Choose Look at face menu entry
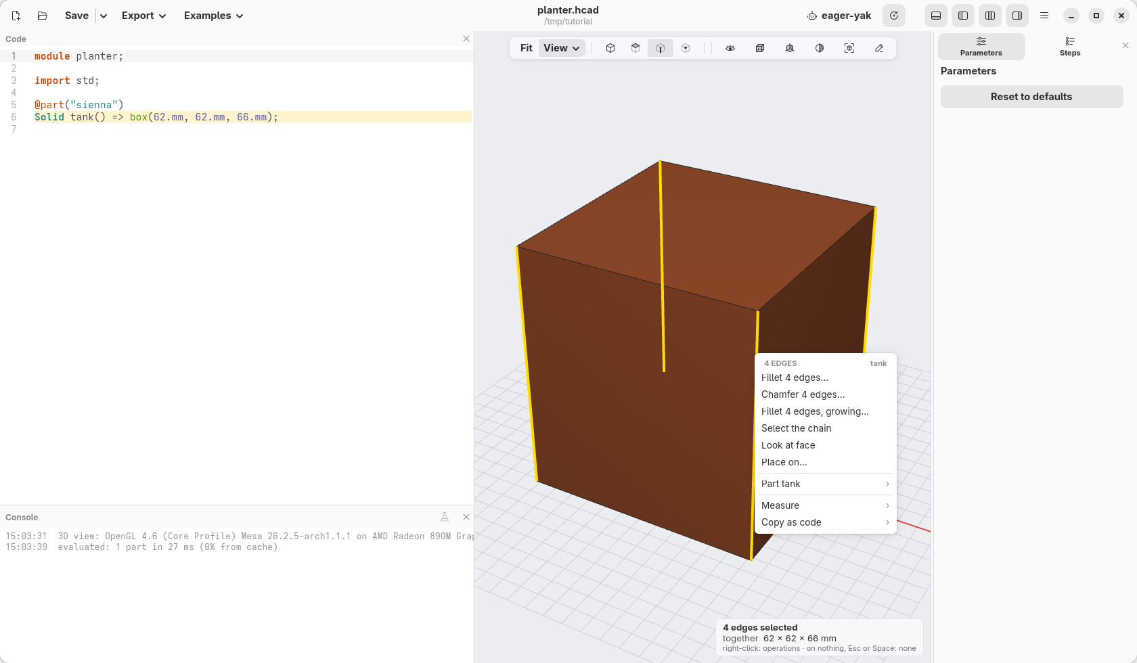Viewport: 1137px width, 663px height. [826, 445]
